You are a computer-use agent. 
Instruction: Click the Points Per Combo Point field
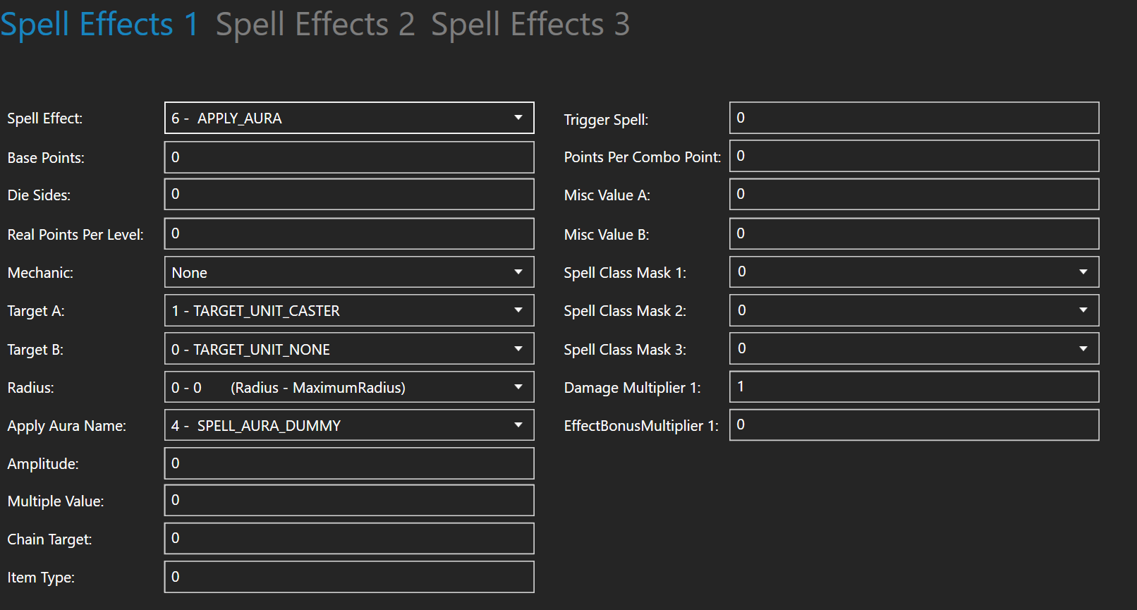(913, 156)
